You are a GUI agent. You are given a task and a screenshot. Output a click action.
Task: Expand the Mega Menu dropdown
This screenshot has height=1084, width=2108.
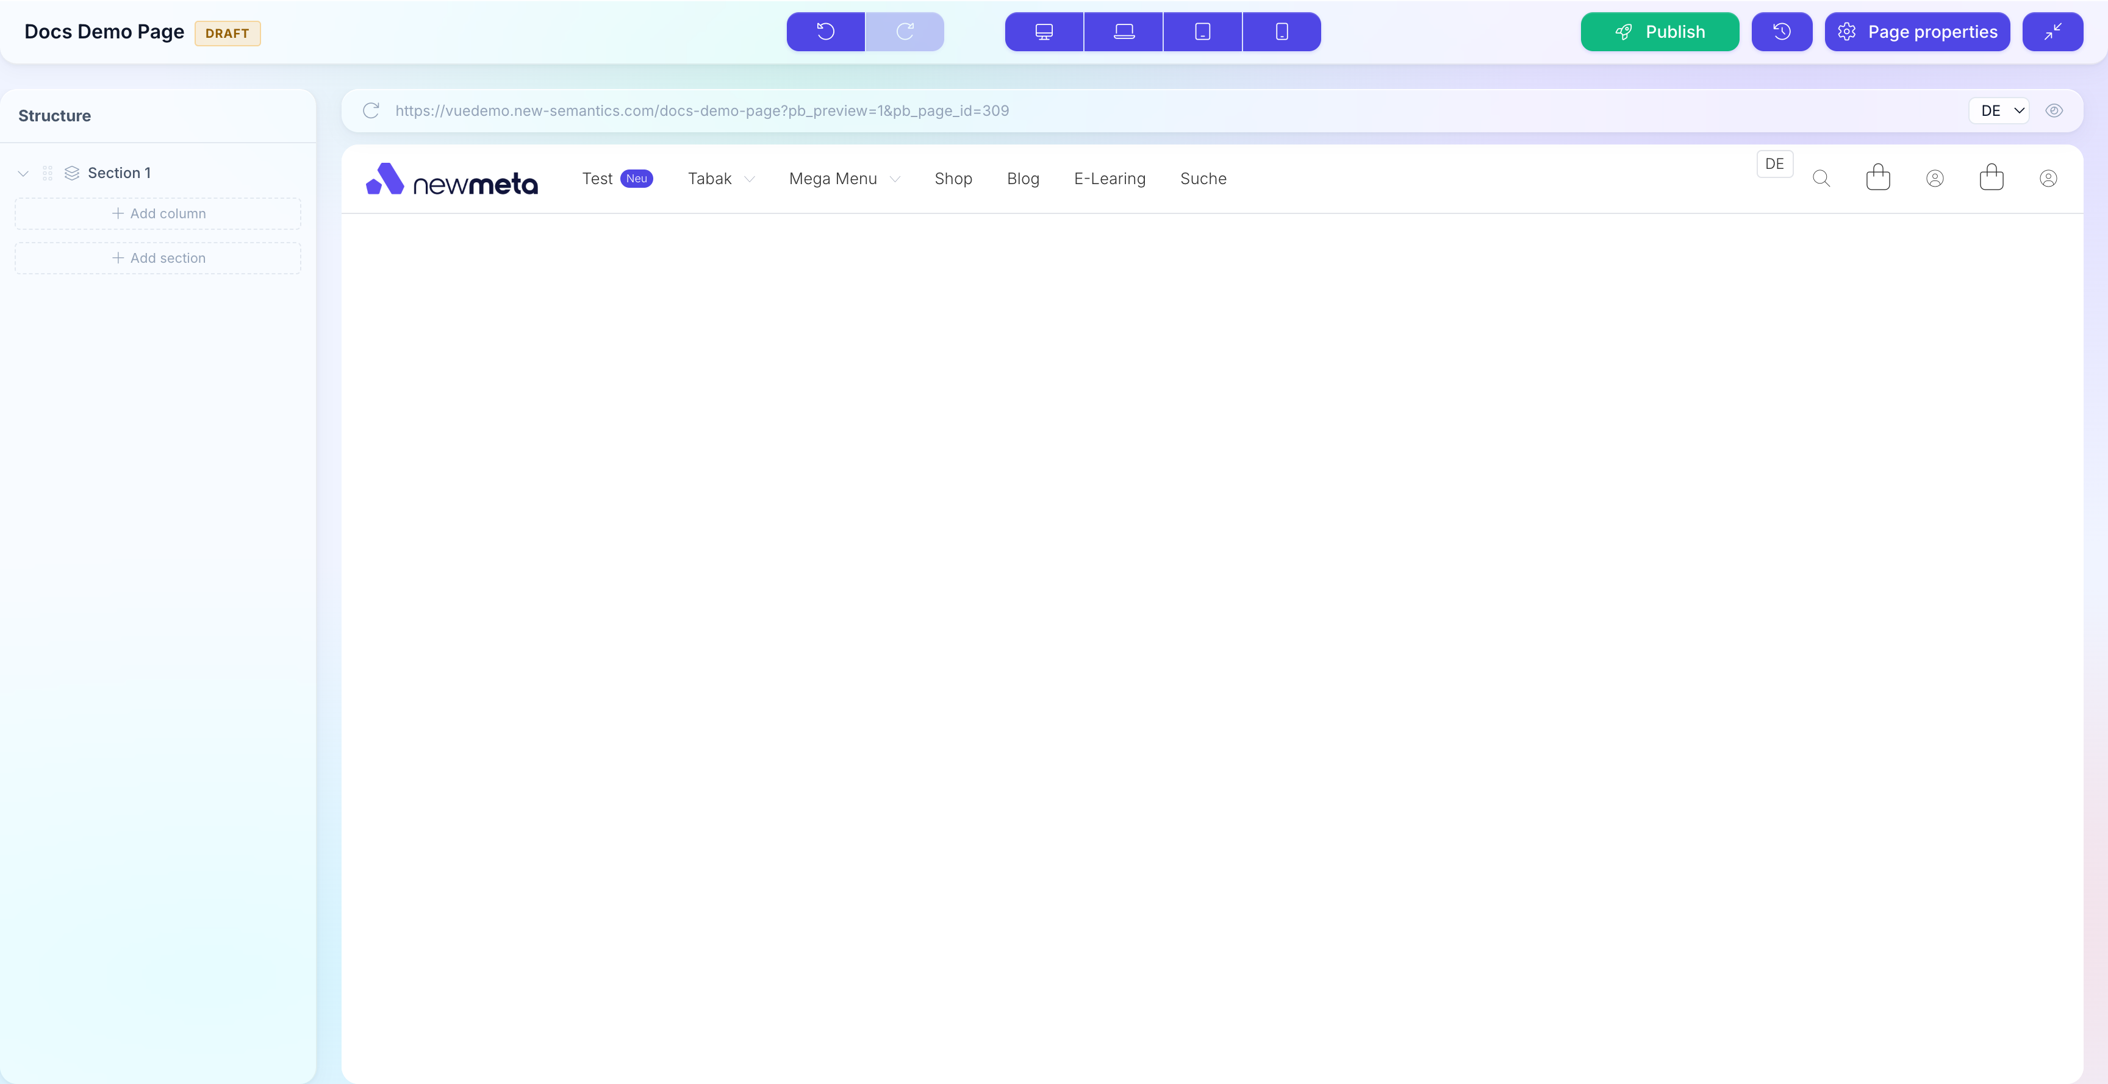click(x=845, y=179)
